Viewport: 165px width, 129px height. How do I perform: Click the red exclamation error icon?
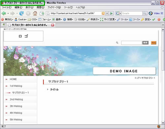159,19
